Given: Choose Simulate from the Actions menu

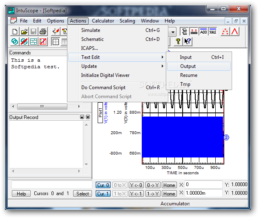Looking at the screenshot, I should 118,30.
